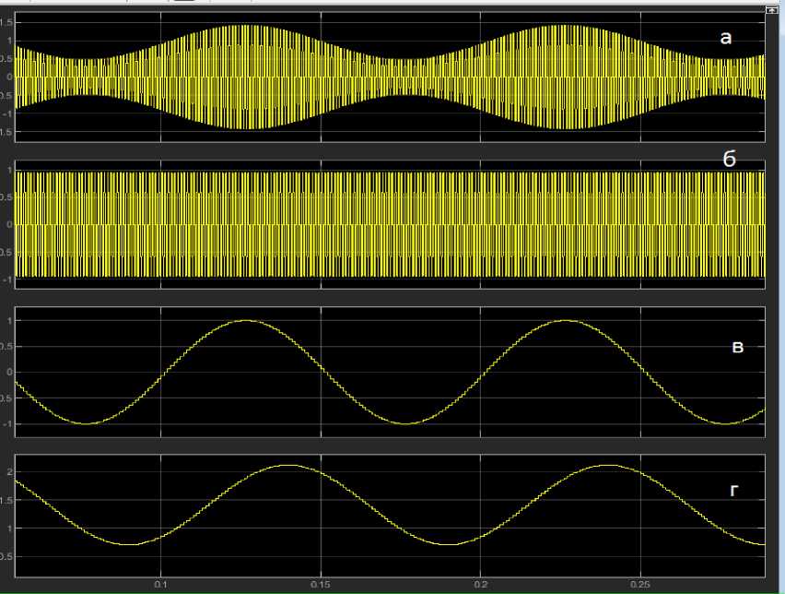Screen dimensions: 785x594
Task: Select the constant-amplitude carrier plot labeled б
Action: 390,224
